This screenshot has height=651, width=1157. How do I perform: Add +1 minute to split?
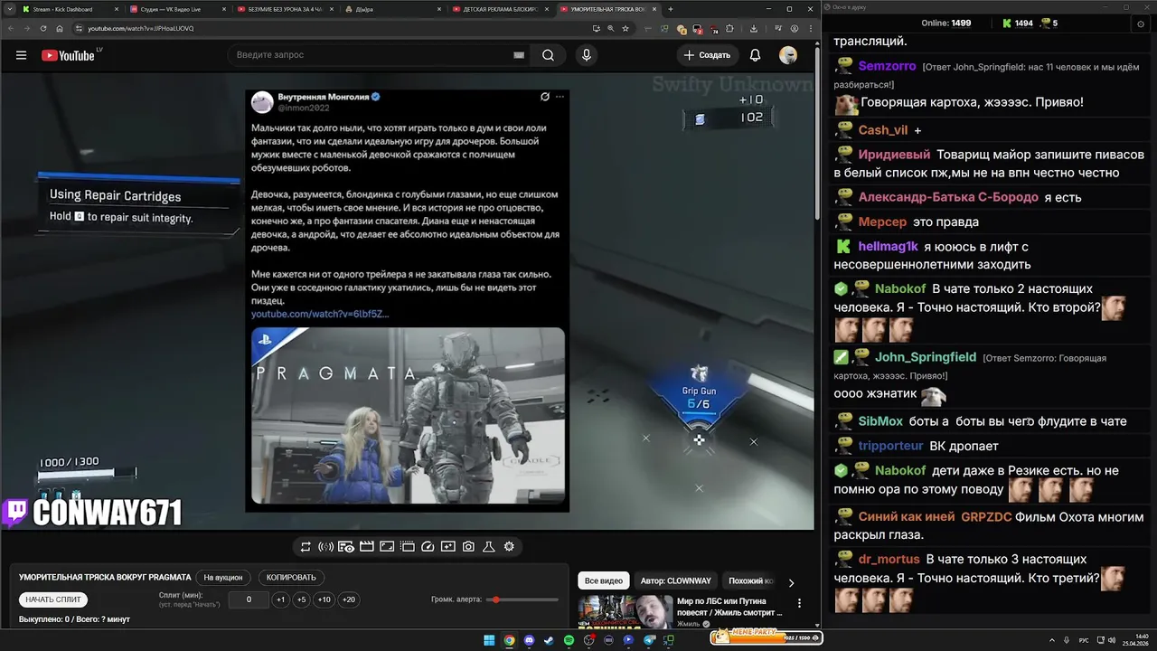click(280, 599)
